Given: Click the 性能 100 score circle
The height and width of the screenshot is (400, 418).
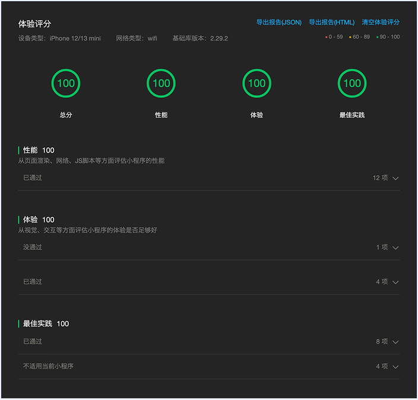Looking at the screenshot, I should pos(161,84).
